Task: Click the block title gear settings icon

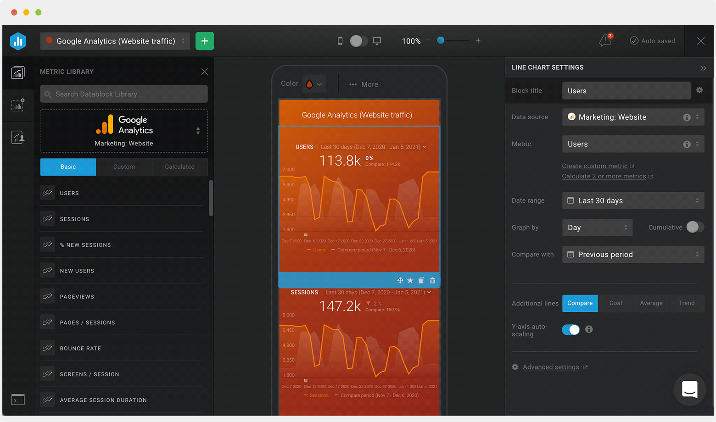Action: pyautogui.click(x=699, y=90)
